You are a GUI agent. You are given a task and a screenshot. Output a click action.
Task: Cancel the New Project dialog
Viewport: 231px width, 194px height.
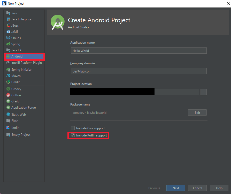pyautogui.click(x=197, y=188)
